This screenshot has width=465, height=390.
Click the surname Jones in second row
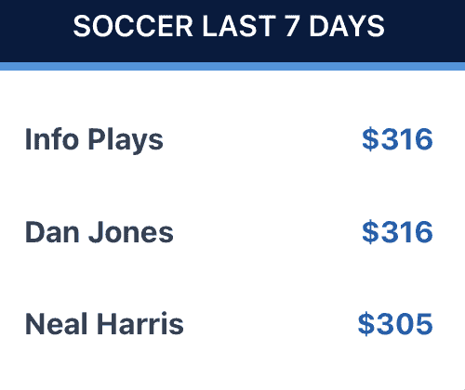pos(131,232)
